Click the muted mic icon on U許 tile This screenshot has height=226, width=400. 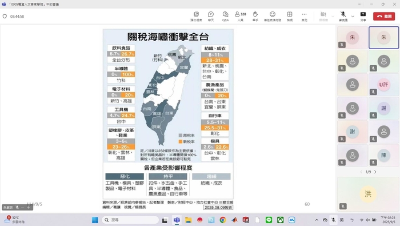[x=373, y=92]
